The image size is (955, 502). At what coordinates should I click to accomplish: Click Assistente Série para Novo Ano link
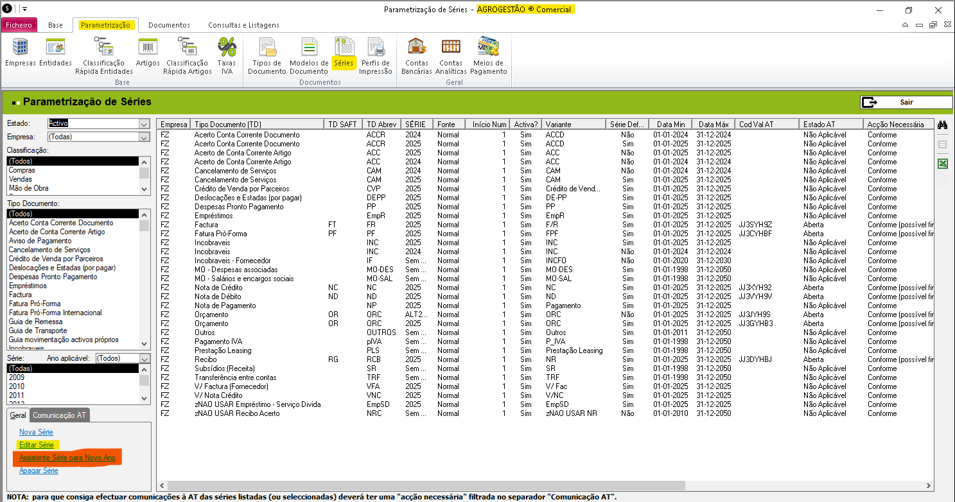pyautogui.click(x=67, y=458)
